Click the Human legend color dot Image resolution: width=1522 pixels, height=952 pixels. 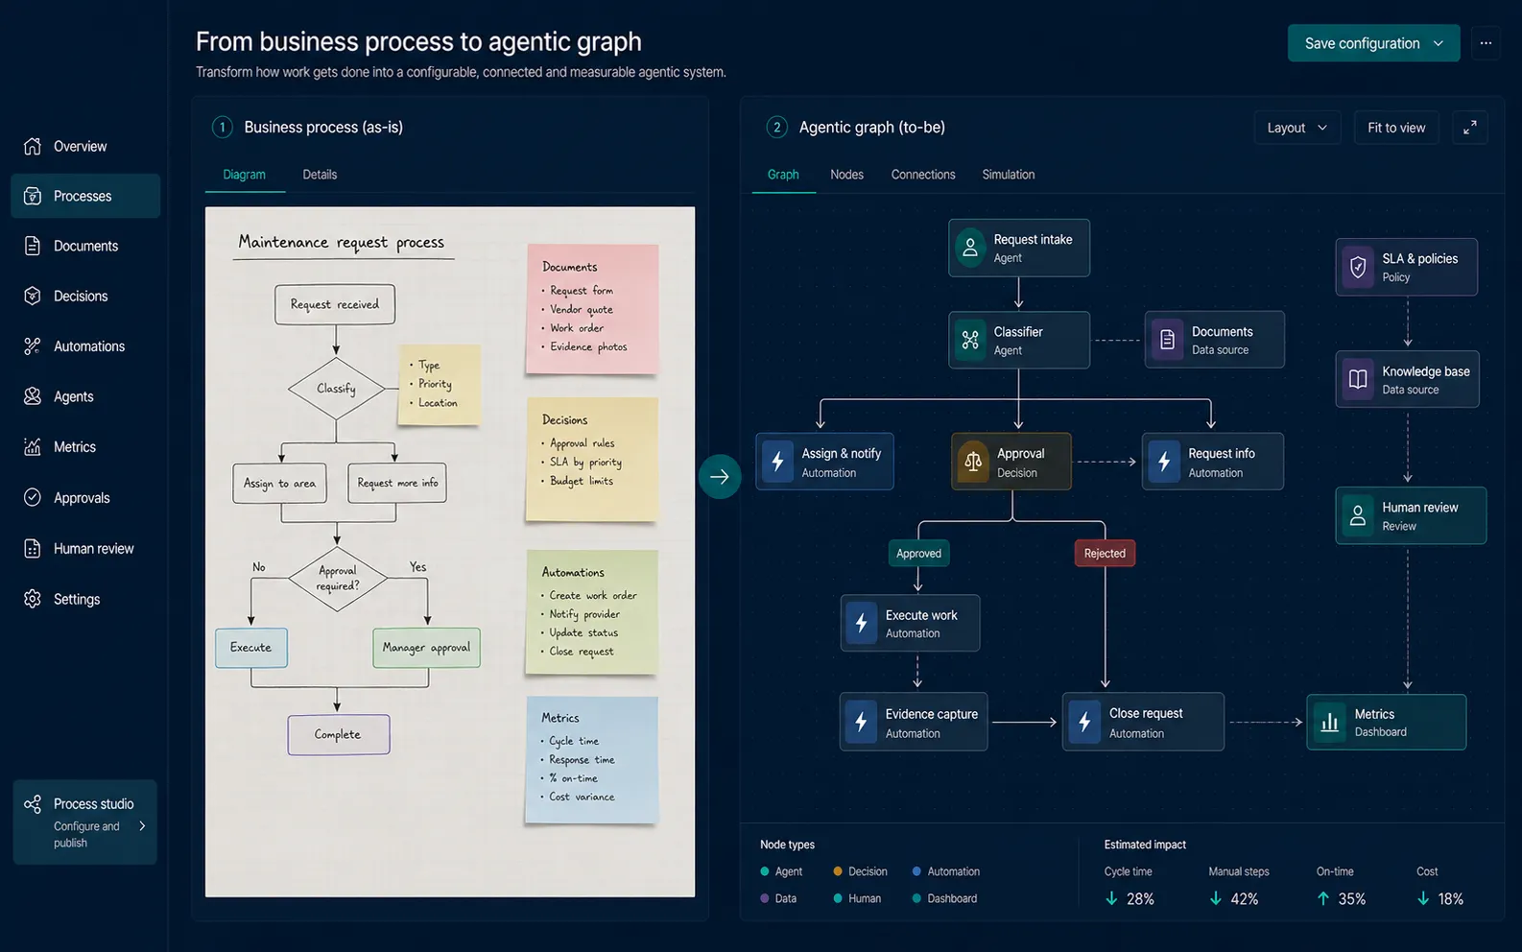pyautogui.click(x=838, y=898)
